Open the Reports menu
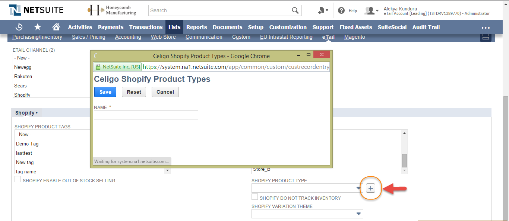This screenshot has height=221, width=509. (x=197, y=27)
